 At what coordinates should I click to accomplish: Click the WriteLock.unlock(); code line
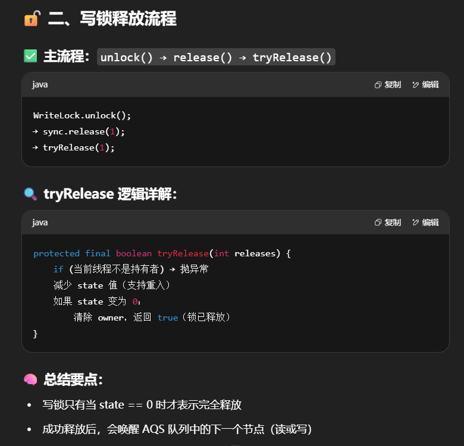coord(82,115)
